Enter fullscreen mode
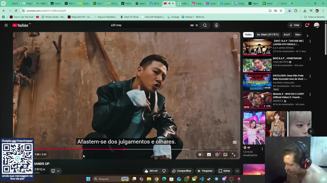 click(233, 155)
